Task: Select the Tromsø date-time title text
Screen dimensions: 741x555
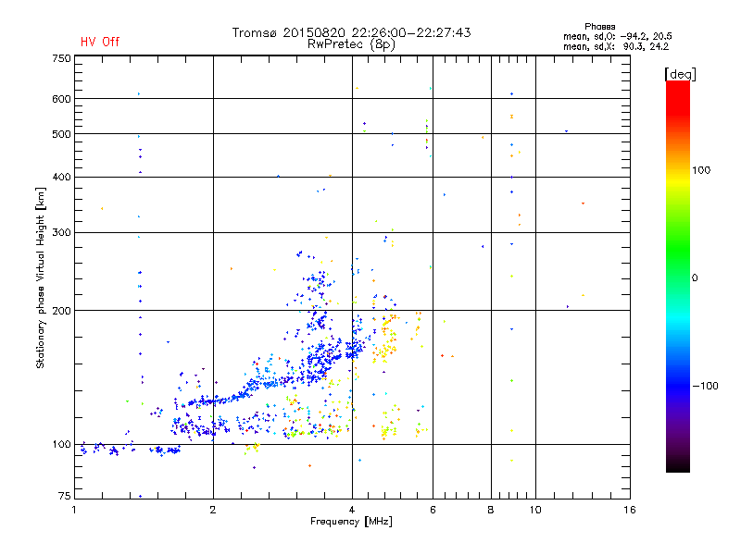Action: pyautogui.click(x=351, y=32)
